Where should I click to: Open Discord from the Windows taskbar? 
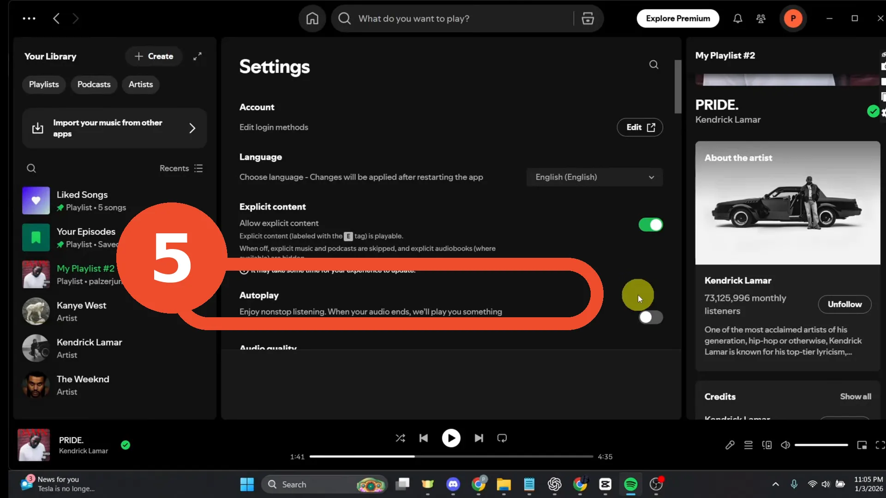coord(453,484)
